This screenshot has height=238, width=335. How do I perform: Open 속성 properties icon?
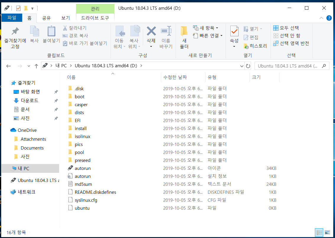tap(234, 31)
